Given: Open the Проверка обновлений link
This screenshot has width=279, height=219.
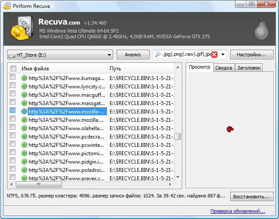Looking at the screenshot, I should (x=238, y=211).
